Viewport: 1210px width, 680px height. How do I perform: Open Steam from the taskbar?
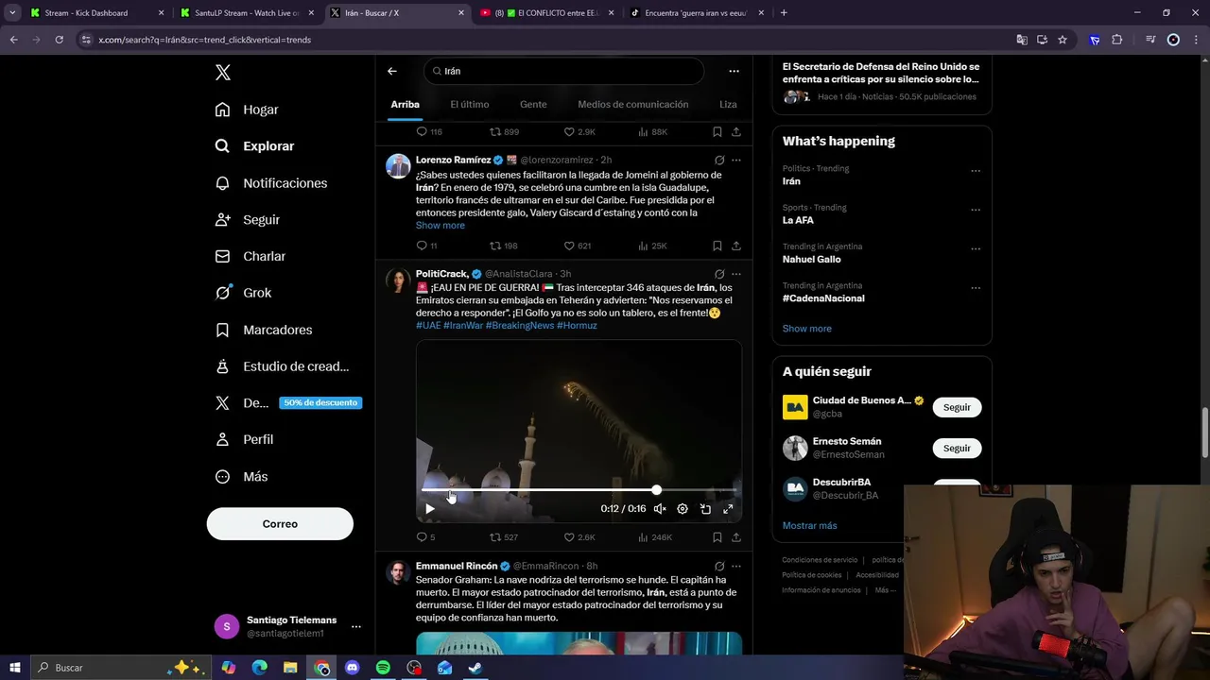[475, 668]
